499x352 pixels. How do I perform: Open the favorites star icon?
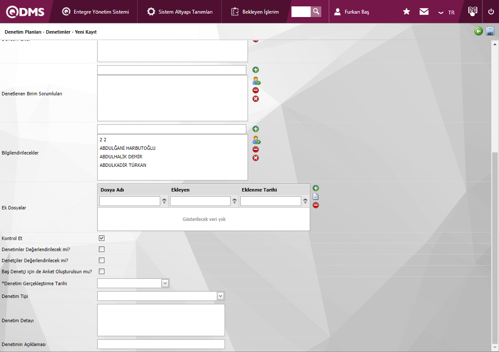pos(407,11)
